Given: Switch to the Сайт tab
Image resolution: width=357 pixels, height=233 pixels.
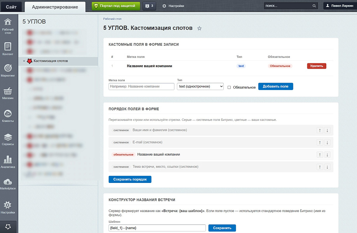Looking at the screenshot, I should 11,6.
